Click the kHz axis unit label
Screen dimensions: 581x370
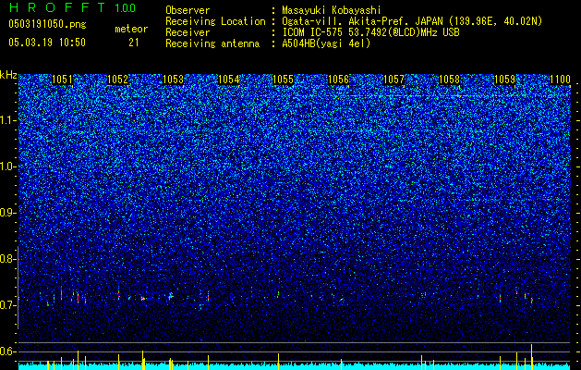click(x=8, y=75)
